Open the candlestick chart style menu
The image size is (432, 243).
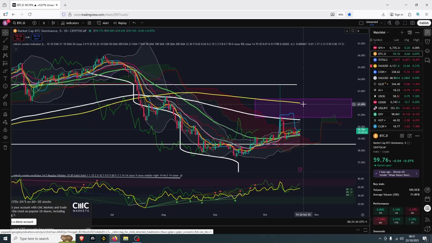[53, 23]
